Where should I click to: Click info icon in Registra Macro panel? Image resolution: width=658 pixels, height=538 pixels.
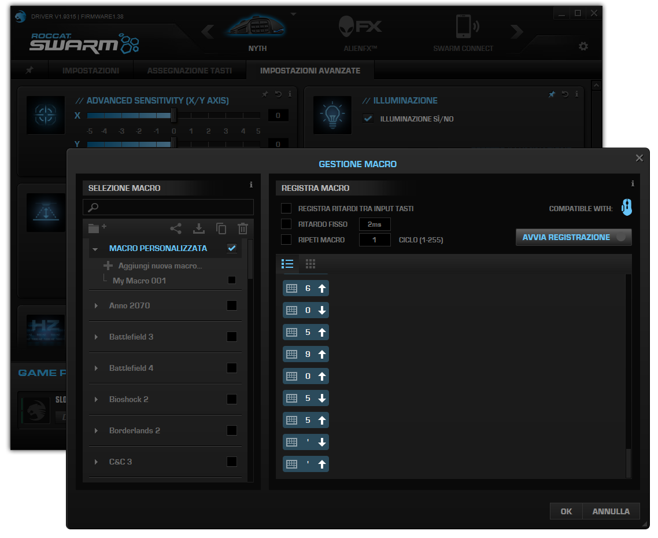coord(633,183)
